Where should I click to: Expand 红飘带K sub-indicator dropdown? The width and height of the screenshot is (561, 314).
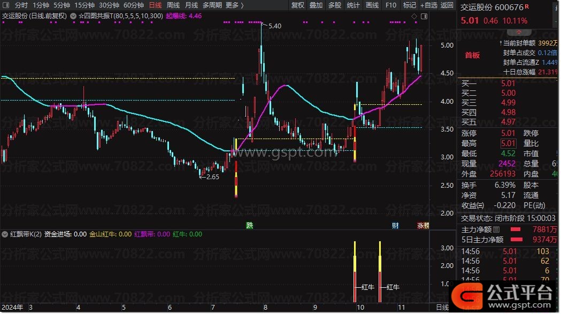click(x=5, y=234)
